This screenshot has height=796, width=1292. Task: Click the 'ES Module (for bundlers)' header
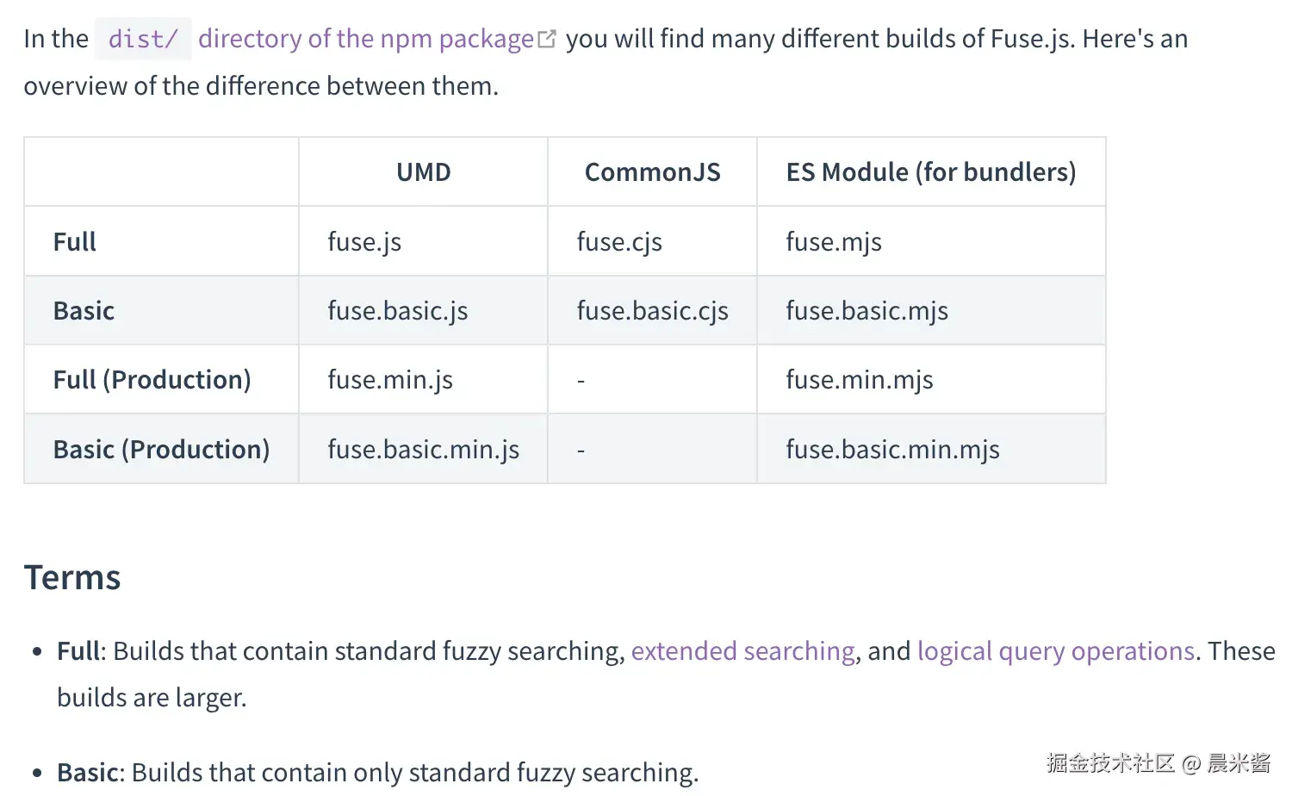pyautogui.click(x=930, y=172)
